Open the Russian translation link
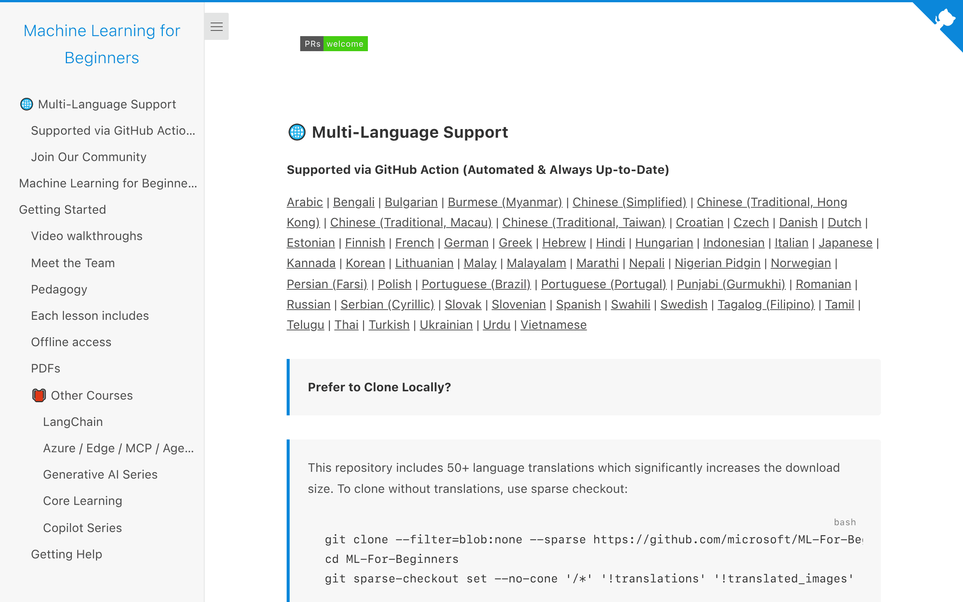963x602 pixels. tap(308, 304)
